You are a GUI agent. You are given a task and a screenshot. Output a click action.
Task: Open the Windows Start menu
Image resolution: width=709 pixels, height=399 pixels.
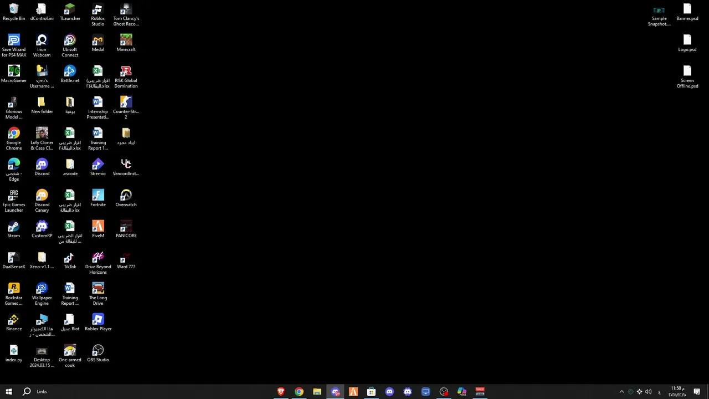[x=8, y=392]
